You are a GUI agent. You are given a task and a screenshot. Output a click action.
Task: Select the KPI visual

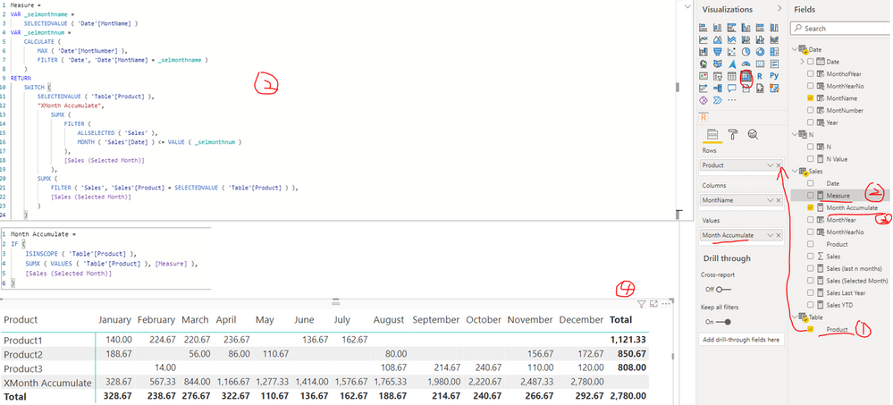coord(703,76)
